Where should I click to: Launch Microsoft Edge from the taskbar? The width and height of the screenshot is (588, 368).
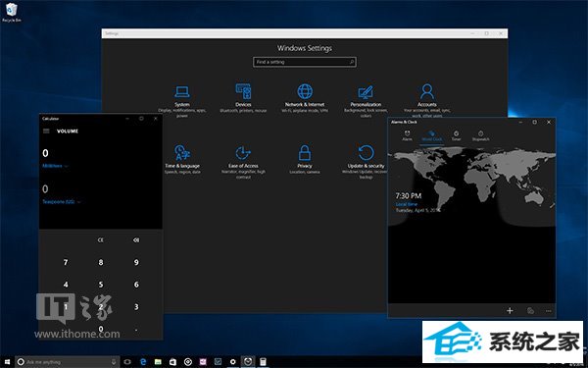pyautogui.click(x=143, y=362)
